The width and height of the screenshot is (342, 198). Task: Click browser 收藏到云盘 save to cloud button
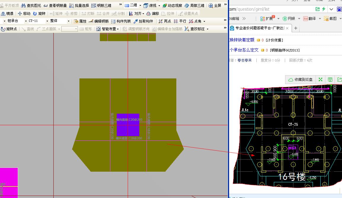300,80
